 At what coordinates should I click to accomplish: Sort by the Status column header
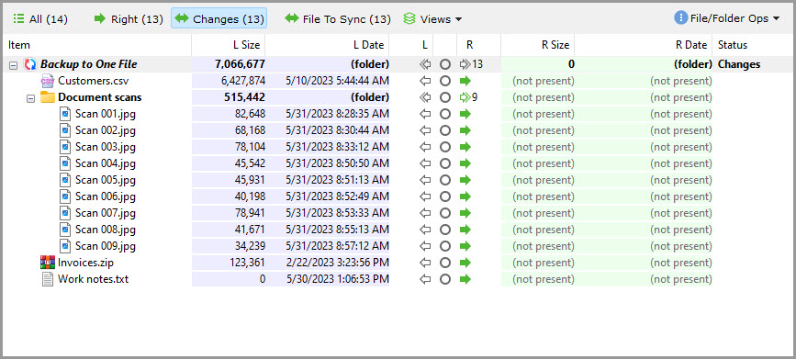point(753,45)
